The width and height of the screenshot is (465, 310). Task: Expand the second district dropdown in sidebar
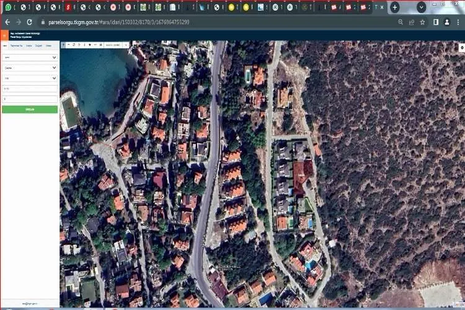(x=29, y=68)
